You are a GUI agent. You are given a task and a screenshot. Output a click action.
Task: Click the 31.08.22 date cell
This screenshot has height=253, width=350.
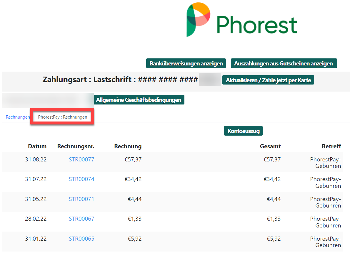(x=36, y=159)
